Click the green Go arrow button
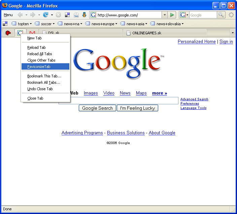 [172, 15]
